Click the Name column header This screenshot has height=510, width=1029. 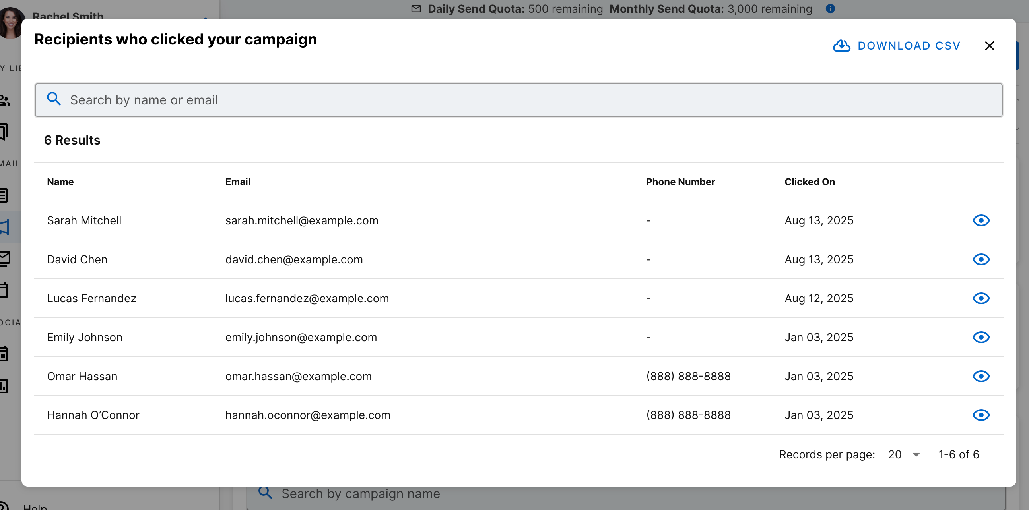pos(60,182)
